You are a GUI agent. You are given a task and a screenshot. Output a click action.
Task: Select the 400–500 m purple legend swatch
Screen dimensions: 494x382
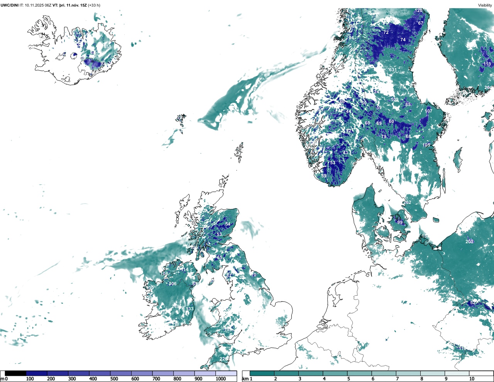pos(100,374)
